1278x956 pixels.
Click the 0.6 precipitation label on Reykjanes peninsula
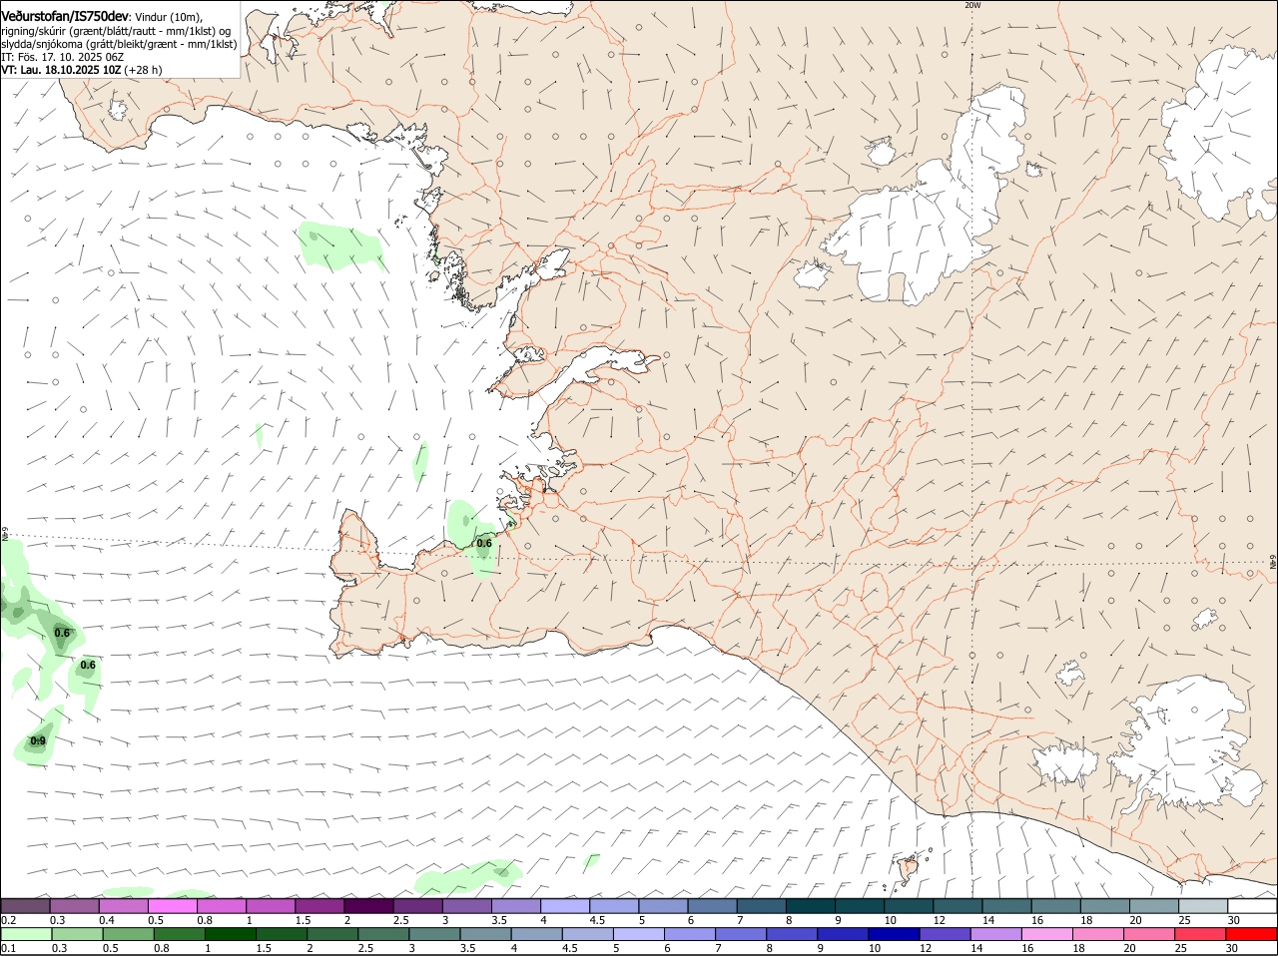pyautogui.click(x=484, y=543)
